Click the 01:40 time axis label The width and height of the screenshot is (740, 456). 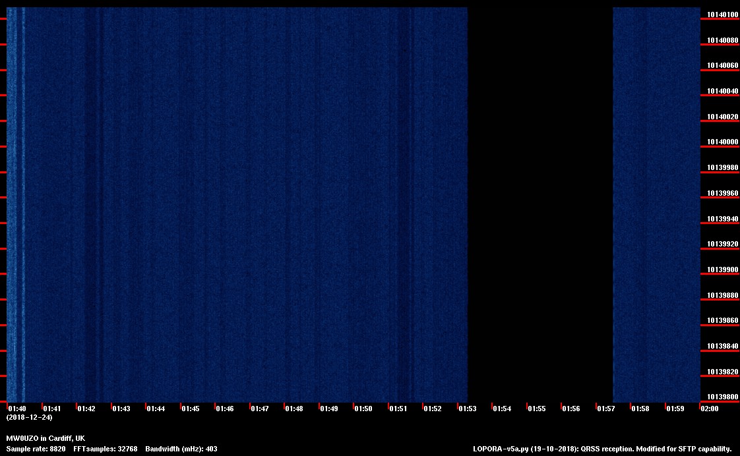click(17, 409)
